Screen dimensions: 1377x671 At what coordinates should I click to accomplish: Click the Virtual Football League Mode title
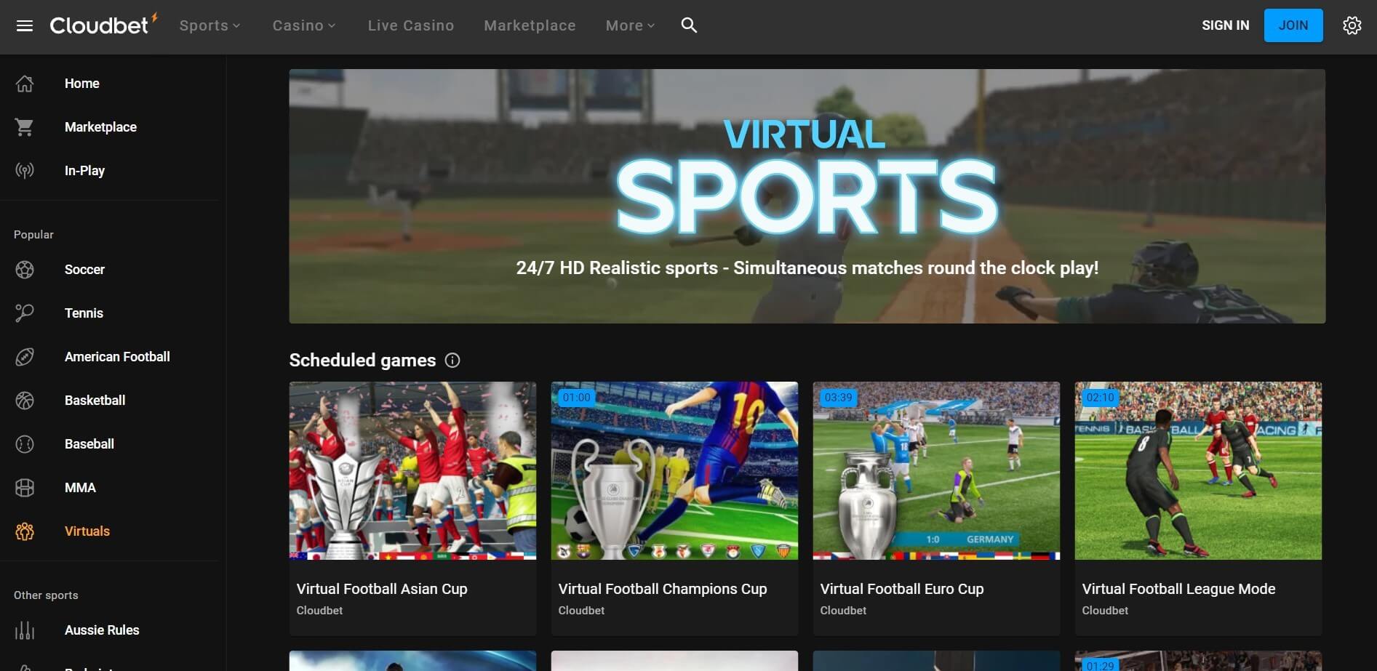tap(1178, 589)
